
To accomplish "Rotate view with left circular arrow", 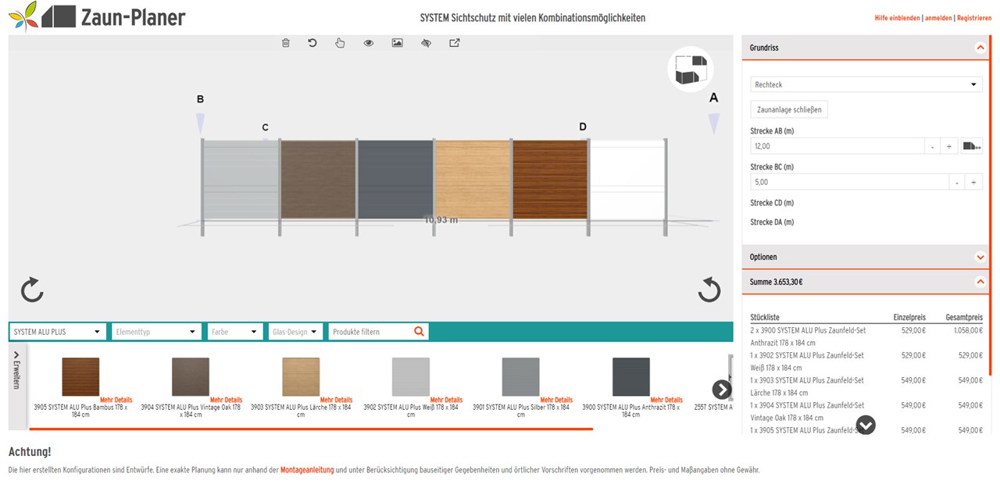I will (32, 290).
